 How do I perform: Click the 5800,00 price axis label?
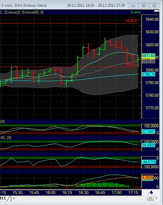click(x=152, y=70)
